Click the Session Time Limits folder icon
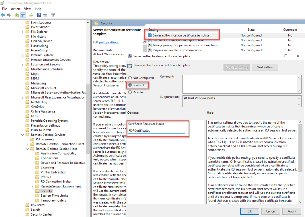The image size is (305, 217). point(37,196)
